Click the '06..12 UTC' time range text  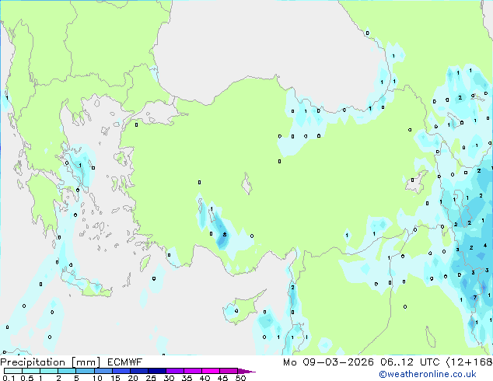click(x=410, y=362)
